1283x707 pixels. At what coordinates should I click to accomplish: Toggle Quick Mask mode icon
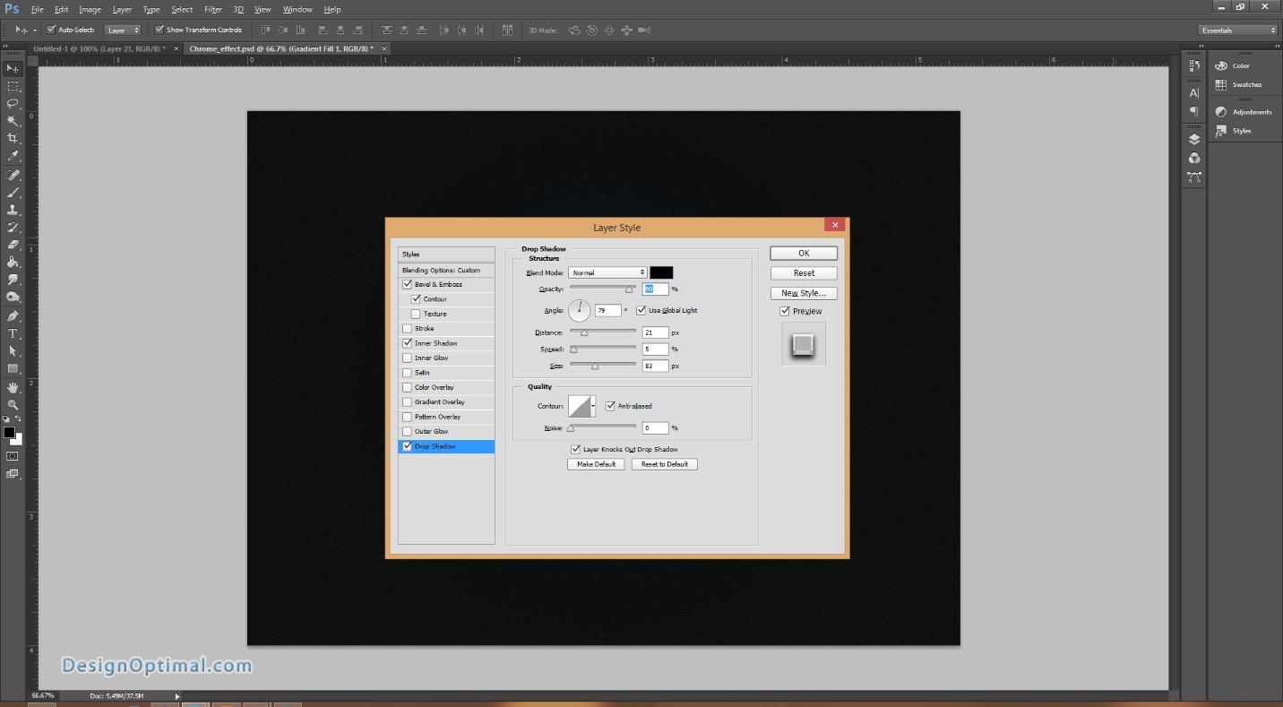click(13, 456)
